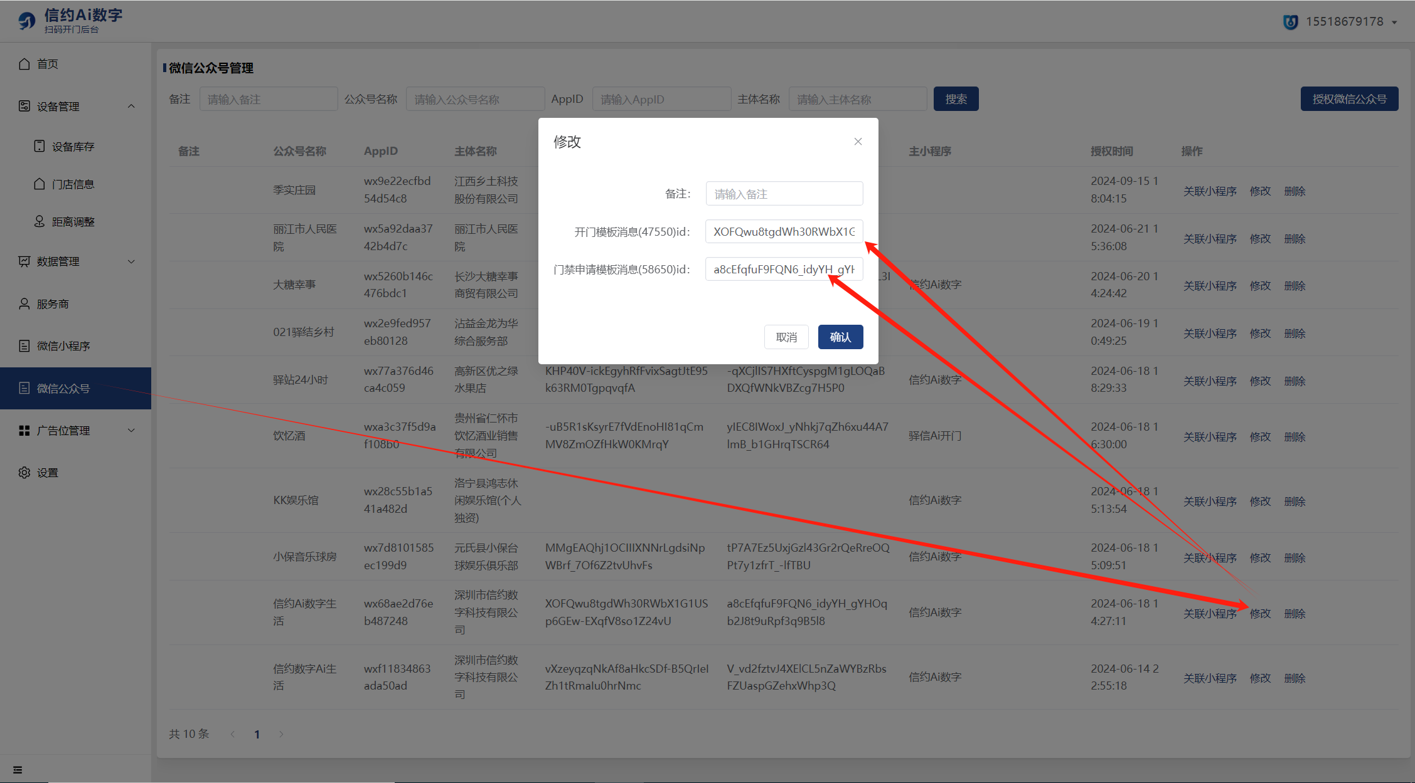Click the 距离调整 person-location icon
Image resolution: width=1415 pixels, height=783 pixels.
click(40, 221)
